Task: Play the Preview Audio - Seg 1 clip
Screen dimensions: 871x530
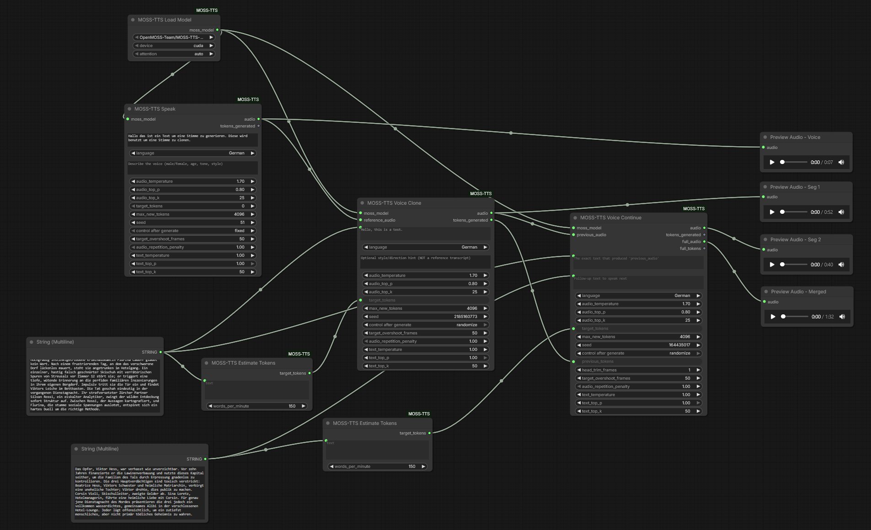Action: [772, 212]
